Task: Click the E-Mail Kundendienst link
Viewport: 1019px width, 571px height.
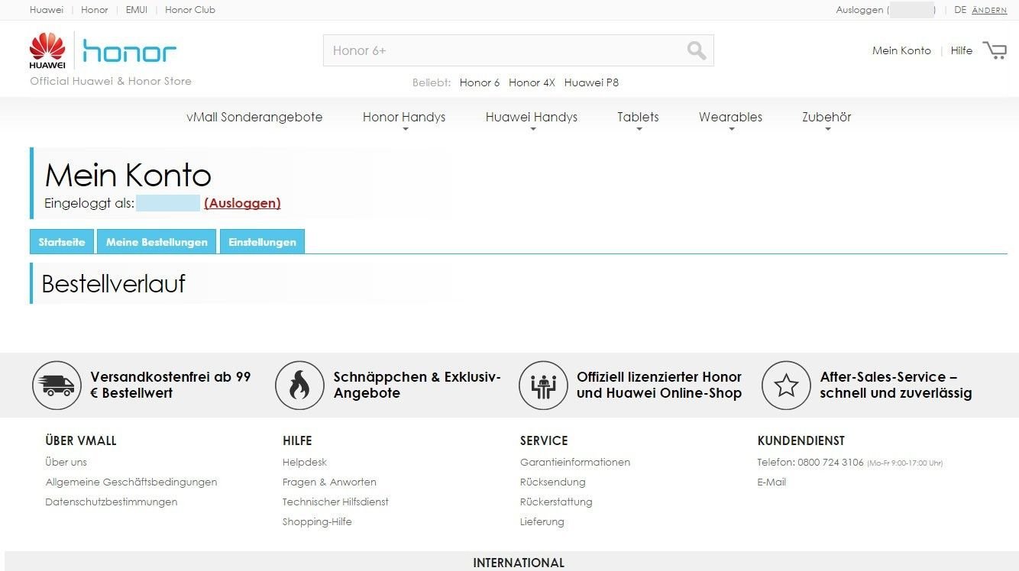Action: pos(772,482)
